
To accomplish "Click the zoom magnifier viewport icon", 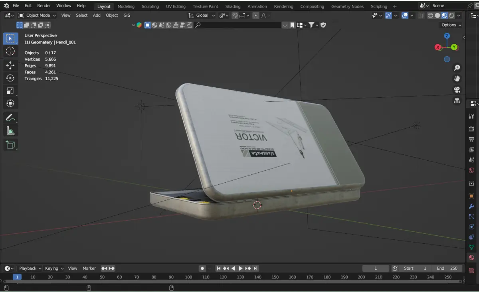I will click(x=457, y=68).
